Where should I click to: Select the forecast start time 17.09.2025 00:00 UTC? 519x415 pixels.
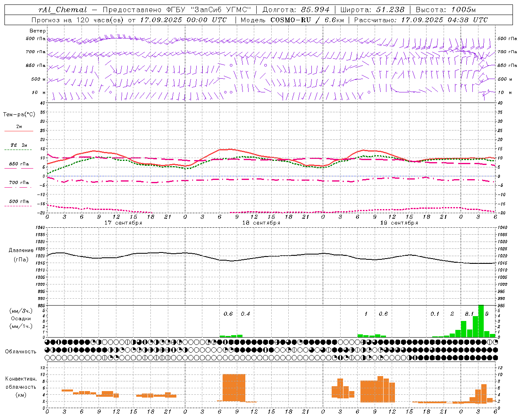click(x=183, y=20)
